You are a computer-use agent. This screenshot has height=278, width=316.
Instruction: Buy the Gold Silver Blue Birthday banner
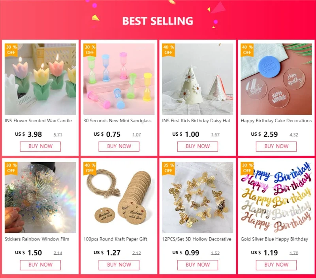pyautogui.click(x=276, y=265)
